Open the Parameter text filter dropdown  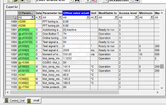coord(60,17)
